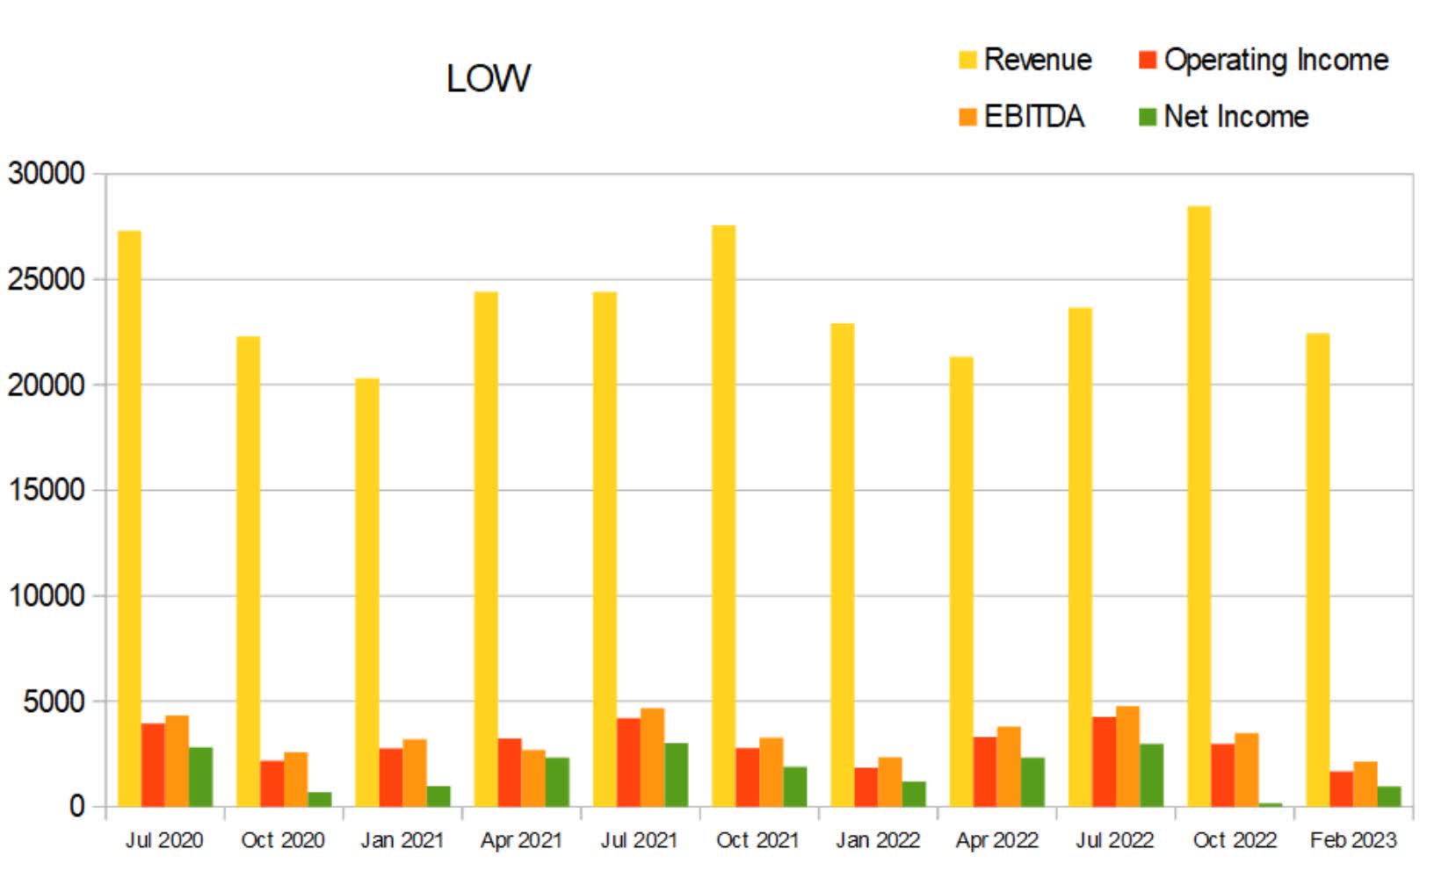Select the Jul 2021 EBITDA bar

click(653, 758)
